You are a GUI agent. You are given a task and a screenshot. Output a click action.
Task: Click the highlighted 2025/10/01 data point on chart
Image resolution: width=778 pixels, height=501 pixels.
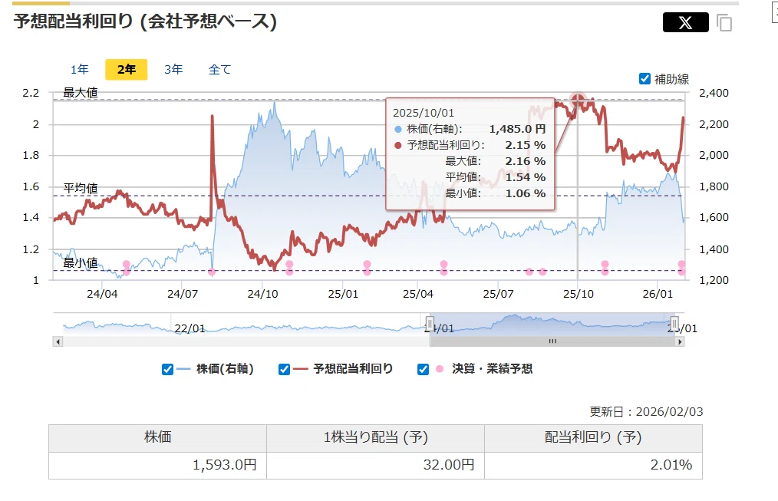[x=578, y=101]
